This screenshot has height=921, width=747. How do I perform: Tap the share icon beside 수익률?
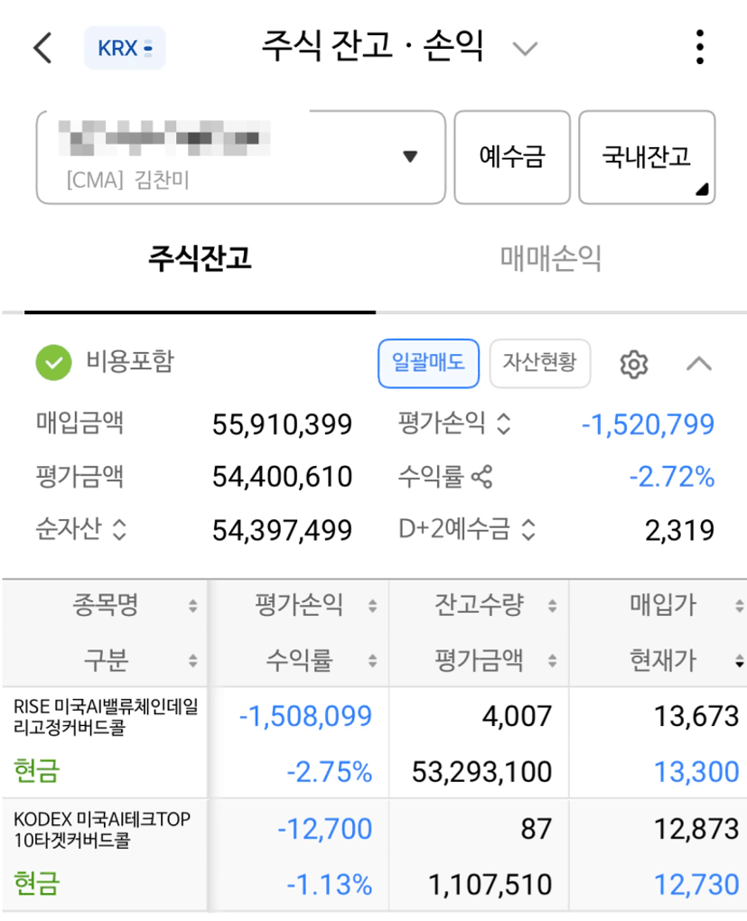pyautogui.click(x=482, y=477)
